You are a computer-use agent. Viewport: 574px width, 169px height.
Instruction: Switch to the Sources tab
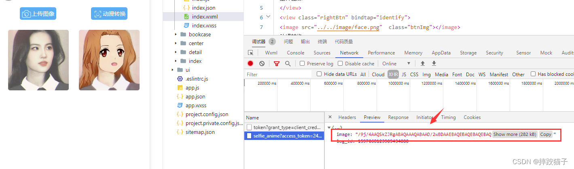[322, 53]
